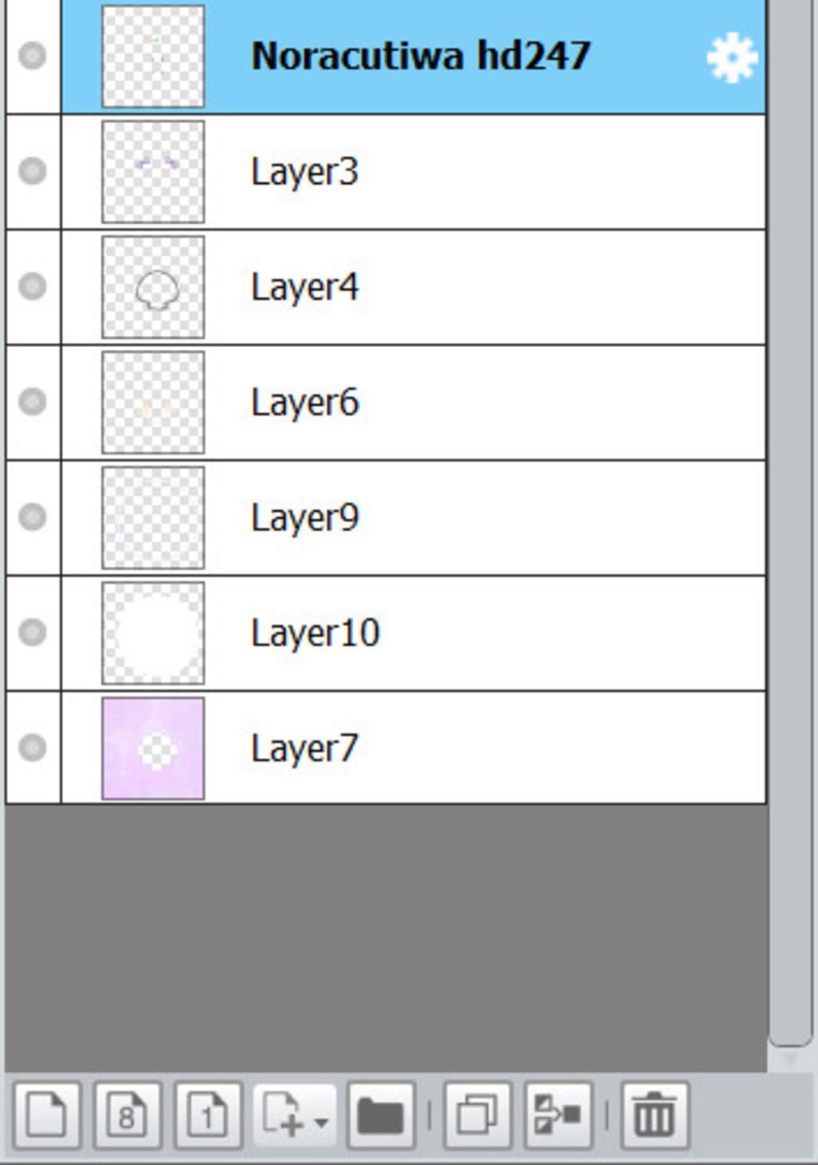Toggle visibility of Layer3
The height and width of the screenshot is (1165, 818).
33,171
